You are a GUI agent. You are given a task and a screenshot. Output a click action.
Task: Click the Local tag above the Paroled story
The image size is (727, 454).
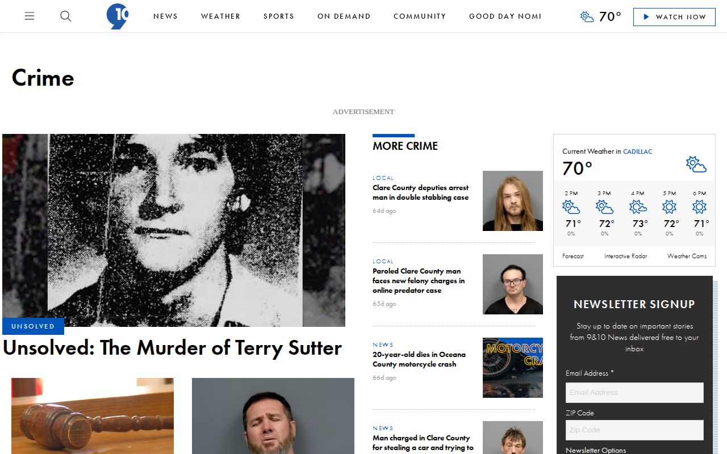[x=383, y=262]
